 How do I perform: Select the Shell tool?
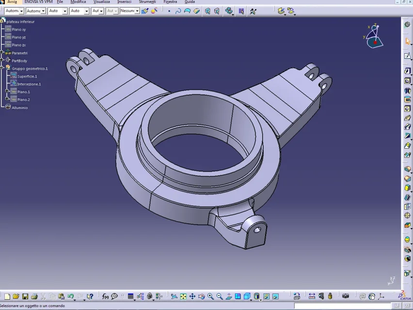tap(407, 197)
